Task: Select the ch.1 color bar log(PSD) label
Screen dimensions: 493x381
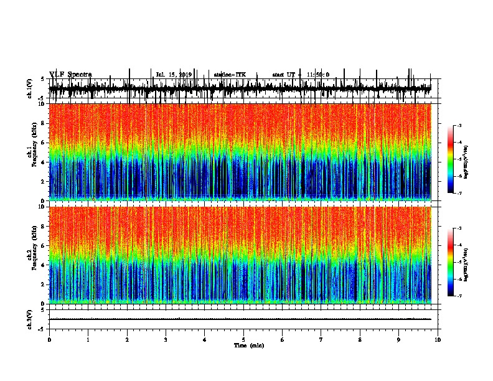Action: click(x=466, y=162)
